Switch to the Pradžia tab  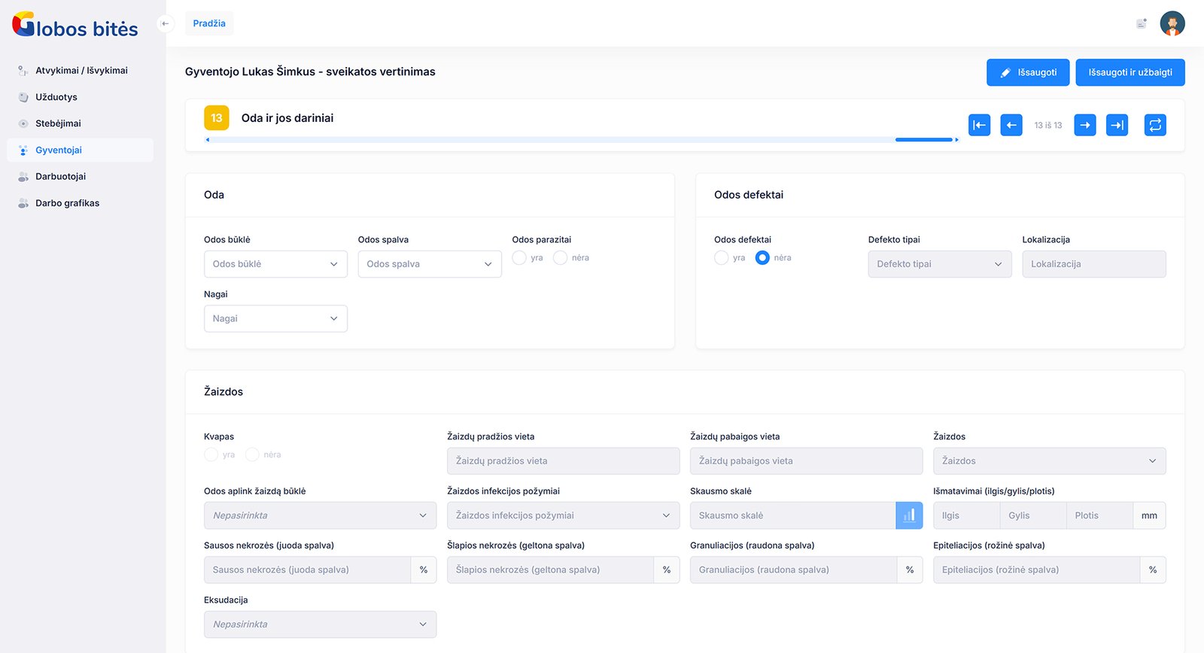pyautogui.click(x=209, y=23)
